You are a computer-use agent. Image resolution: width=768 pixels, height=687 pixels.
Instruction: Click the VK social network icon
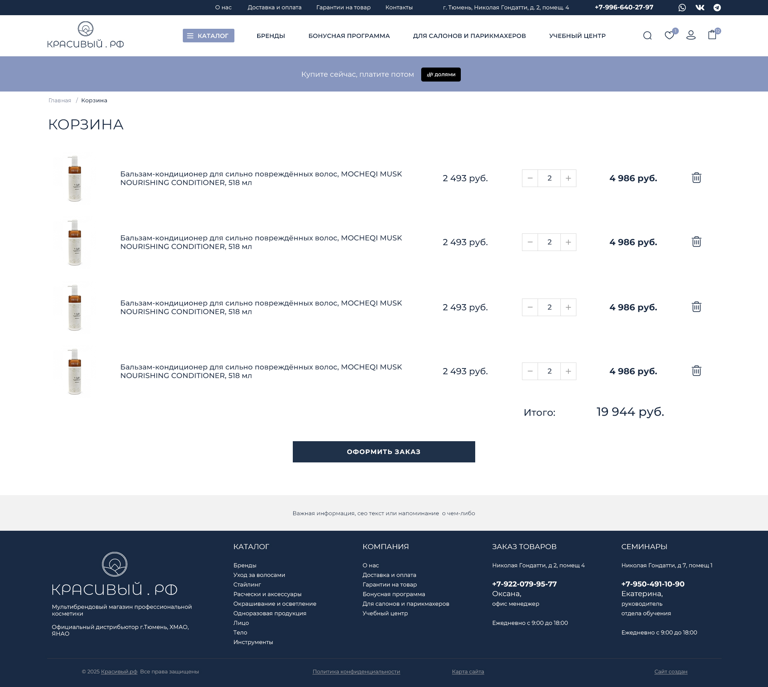700,8
